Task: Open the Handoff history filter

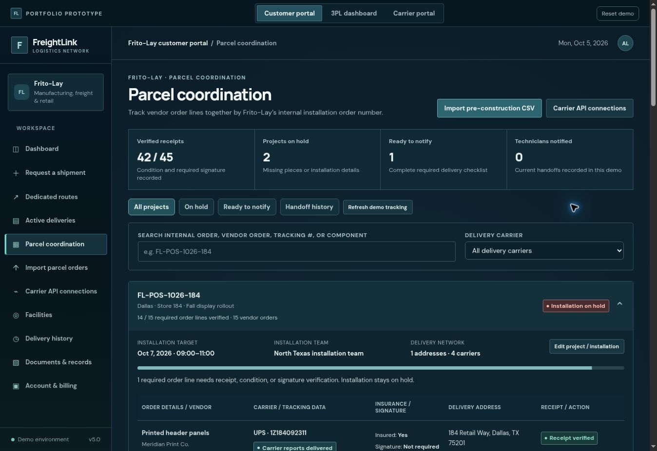Action: [x=309, y=207]
